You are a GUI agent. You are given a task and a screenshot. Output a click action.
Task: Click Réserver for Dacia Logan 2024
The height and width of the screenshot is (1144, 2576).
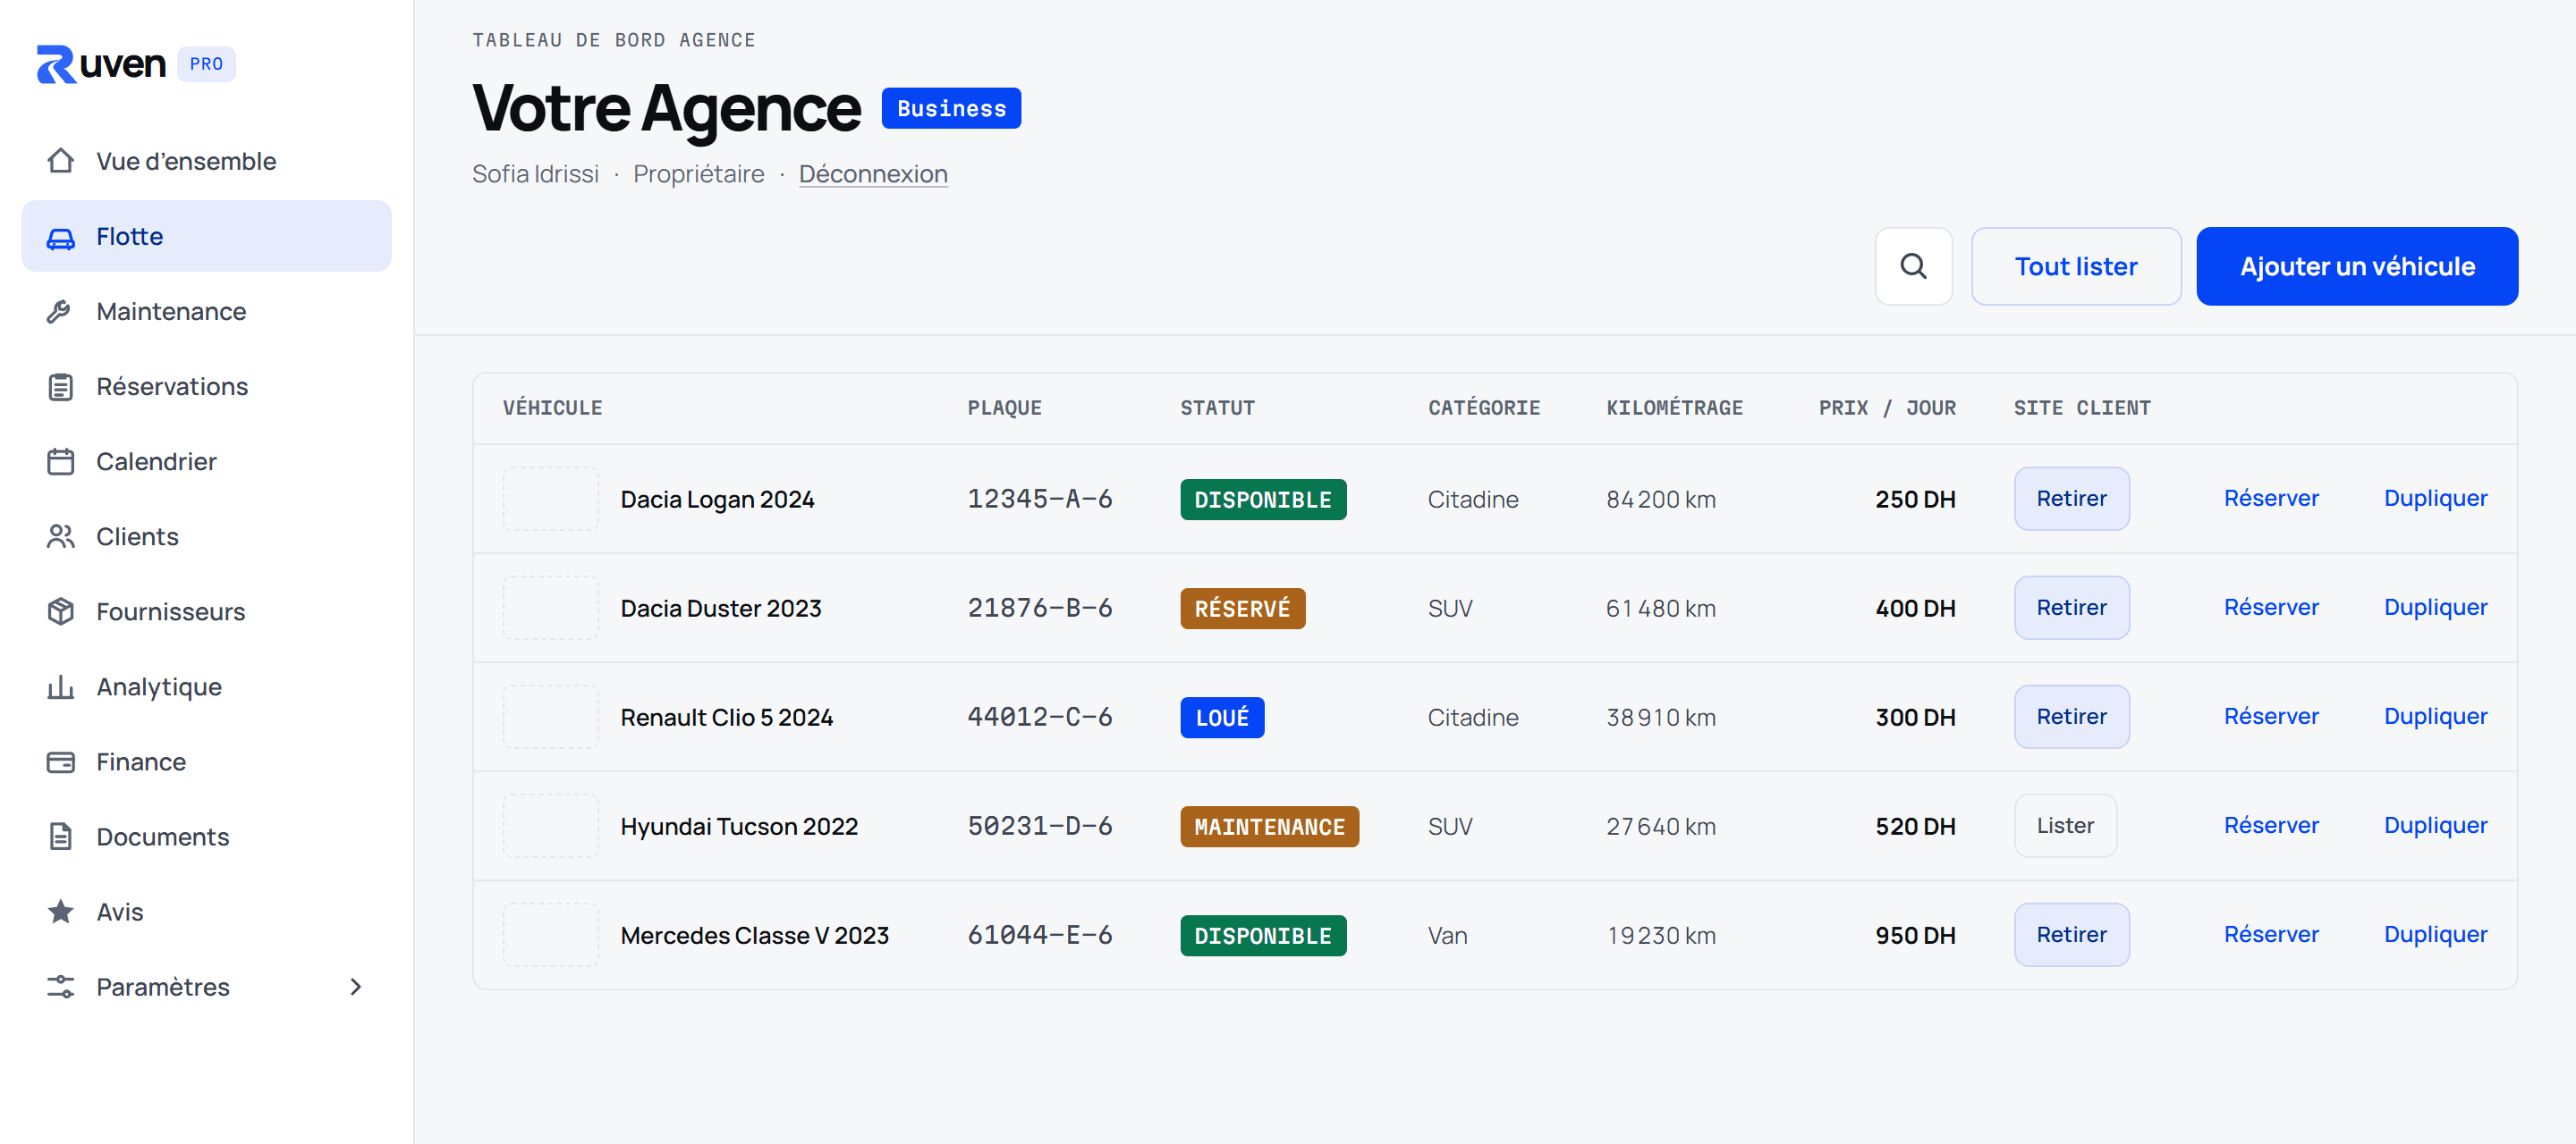[x=2271, y=499]
